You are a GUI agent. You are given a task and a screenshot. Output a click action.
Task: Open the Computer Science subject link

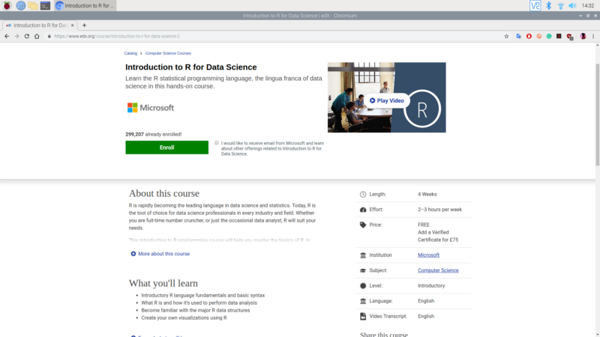(438, 270)
